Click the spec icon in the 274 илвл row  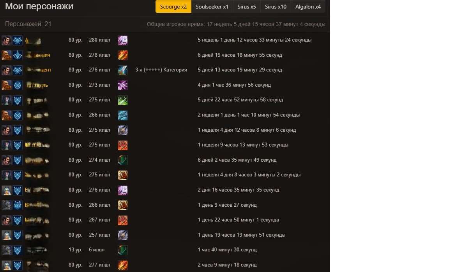click(x=123, y=160)
